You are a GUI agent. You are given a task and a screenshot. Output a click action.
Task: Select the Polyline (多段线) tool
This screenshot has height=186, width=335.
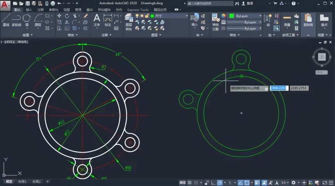(x=16, y=20)
